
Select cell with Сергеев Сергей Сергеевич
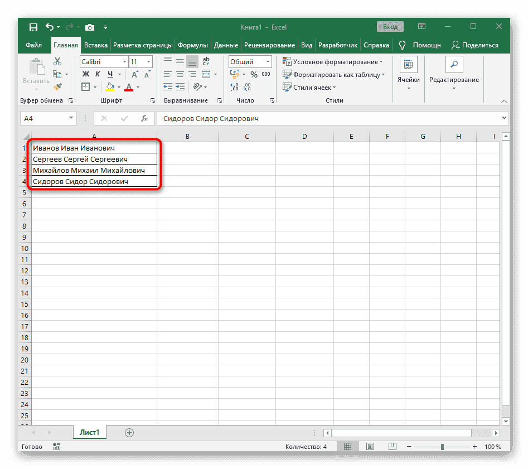point(94,159)
